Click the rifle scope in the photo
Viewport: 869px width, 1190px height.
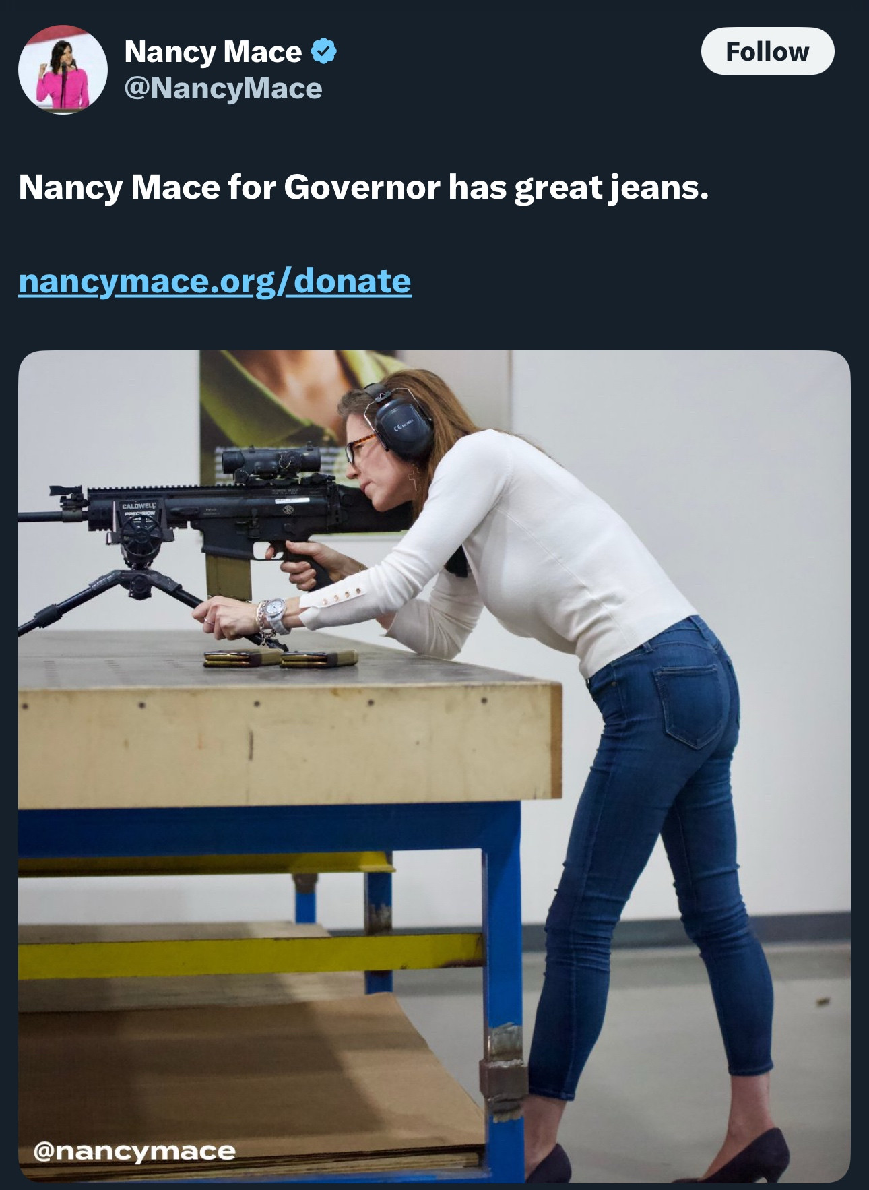pos(271,462)
